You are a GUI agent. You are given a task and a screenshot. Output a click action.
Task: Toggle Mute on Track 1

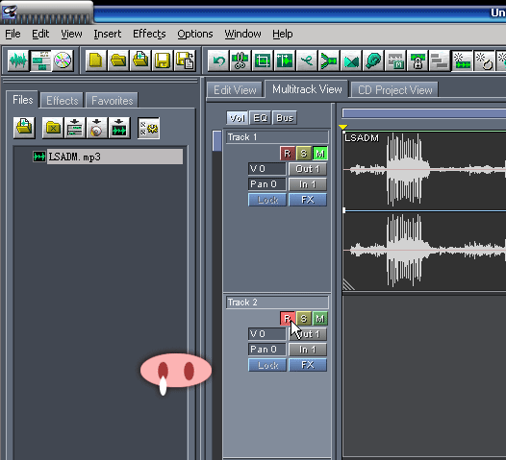320,154
